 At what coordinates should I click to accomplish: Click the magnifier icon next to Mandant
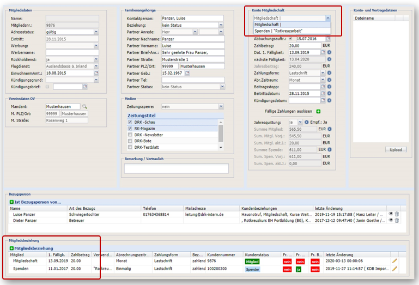pyautogui.click(x=84, y=106)
